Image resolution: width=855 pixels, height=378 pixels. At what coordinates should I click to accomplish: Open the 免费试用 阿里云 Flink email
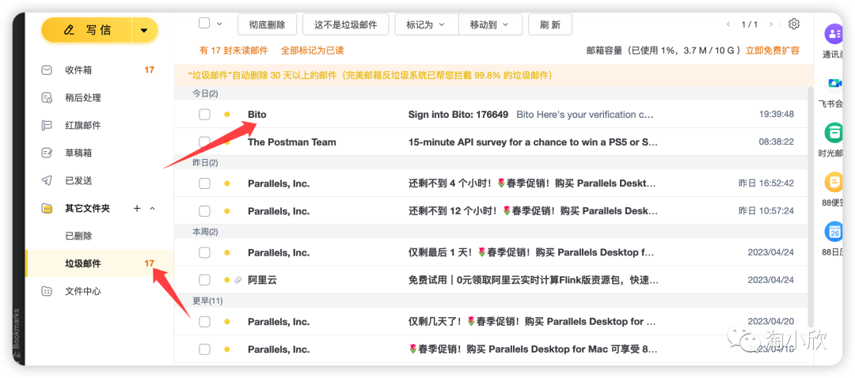tap(534, 280)
